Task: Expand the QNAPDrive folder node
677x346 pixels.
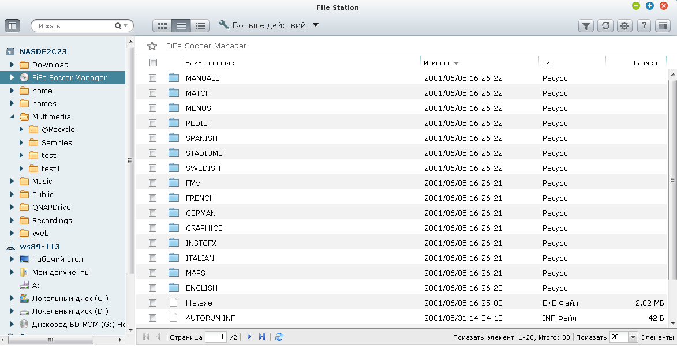Action: tap(12, 207)
